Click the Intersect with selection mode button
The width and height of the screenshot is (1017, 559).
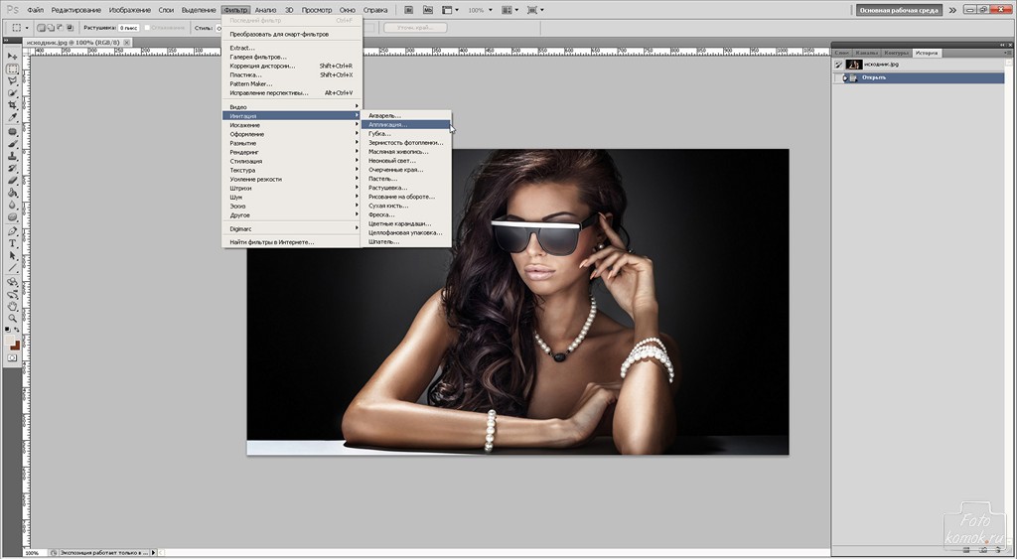tap(70, 28)
